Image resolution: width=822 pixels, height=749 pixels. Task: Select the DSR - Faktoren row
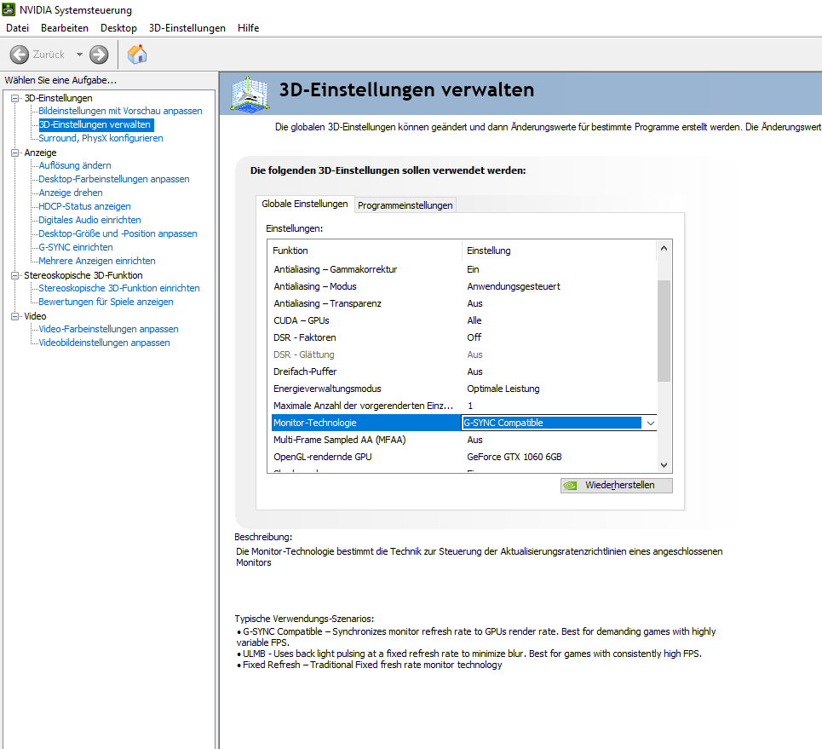[464, 337]
